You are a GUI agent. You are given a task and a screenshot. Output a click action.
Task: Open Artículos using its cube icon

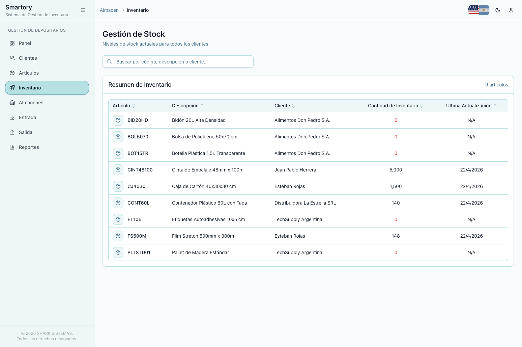coord(12,73)
